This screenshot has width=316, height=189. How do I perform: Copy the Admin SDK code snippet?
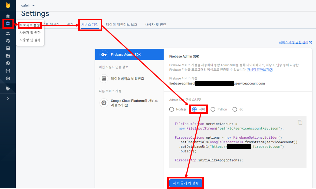click(x=300, y=122)
